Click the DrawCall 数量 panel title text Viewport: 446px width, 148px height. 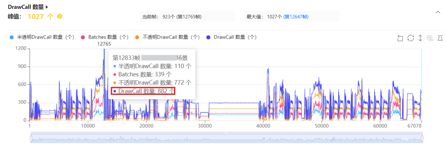[26, 7]
